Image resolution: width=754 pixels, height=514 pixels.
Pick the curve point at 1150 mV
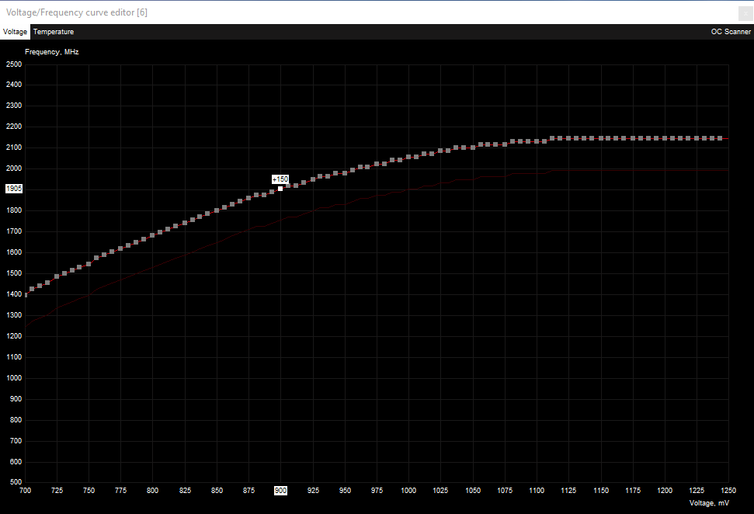pyautogui.click(x=600, y=138)
